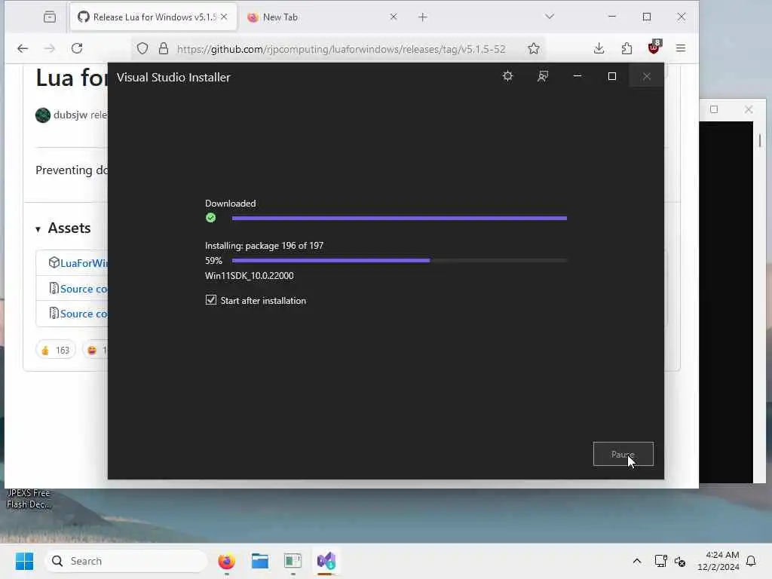Open File Explorer from the taskbar
The width and height of the screenshot is (772, 579).
pyautogui.click(x=260, y=561)
